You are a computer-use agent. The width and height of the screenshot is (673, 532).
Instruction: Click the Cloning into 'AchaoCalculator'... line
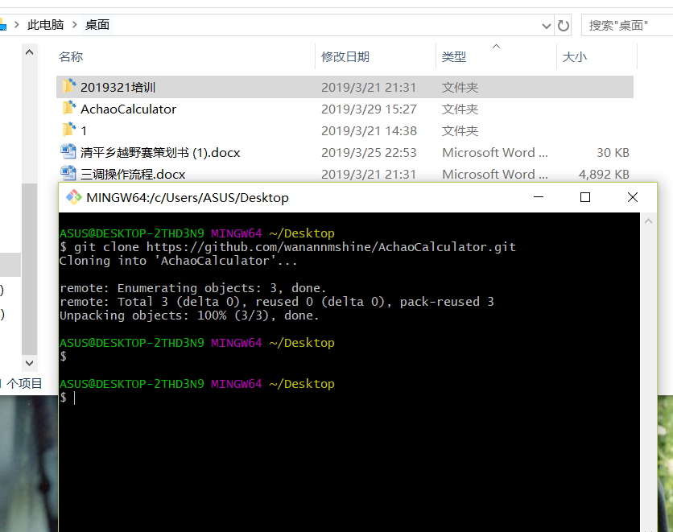178,261
